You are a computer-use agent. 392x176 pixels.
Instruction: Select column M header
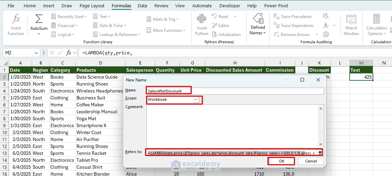pos(361,63)
